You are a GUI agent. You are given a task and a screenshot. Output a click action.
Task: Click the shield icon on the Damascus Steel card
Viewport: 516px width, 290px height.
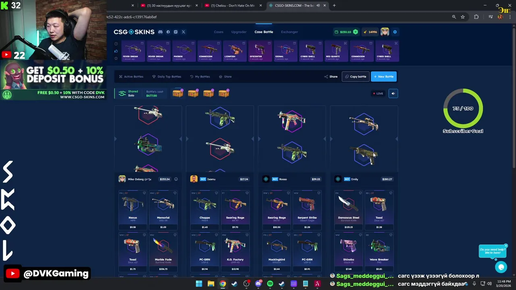click(360, 193)
